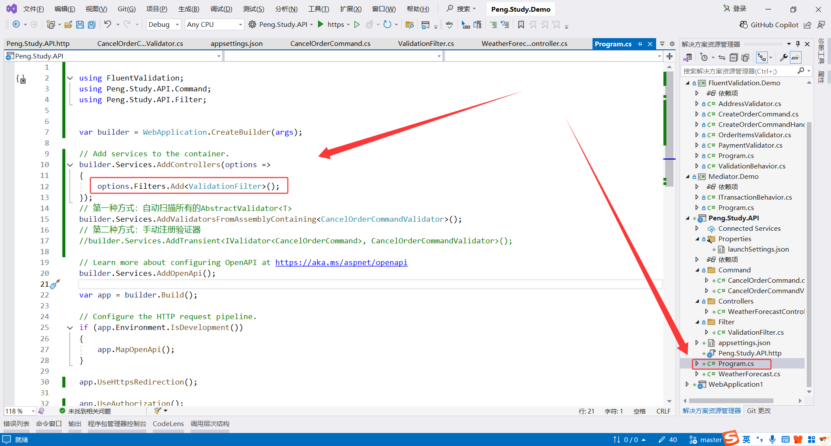This screenshot has width=831, height=446.
Task: Collapse the FluentValidation.Demo project node
Action: tap(687, 83)
